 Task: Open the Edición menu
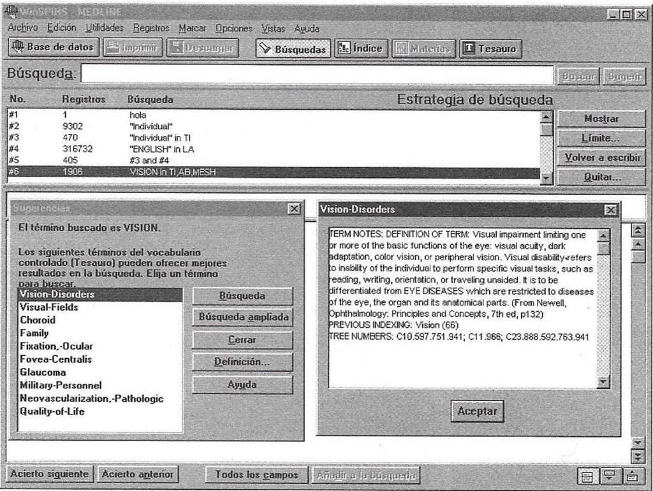coord(62,28)
